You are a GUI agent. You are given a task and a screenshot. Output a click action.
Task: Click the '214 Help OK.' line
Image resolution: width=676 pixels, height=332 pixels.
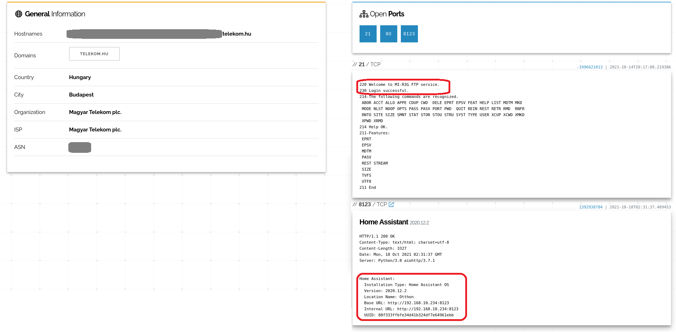coord(373,127)
